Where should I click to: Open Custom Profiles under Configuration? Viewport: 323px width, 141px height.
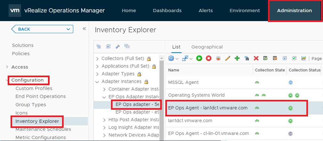(34, 88)
